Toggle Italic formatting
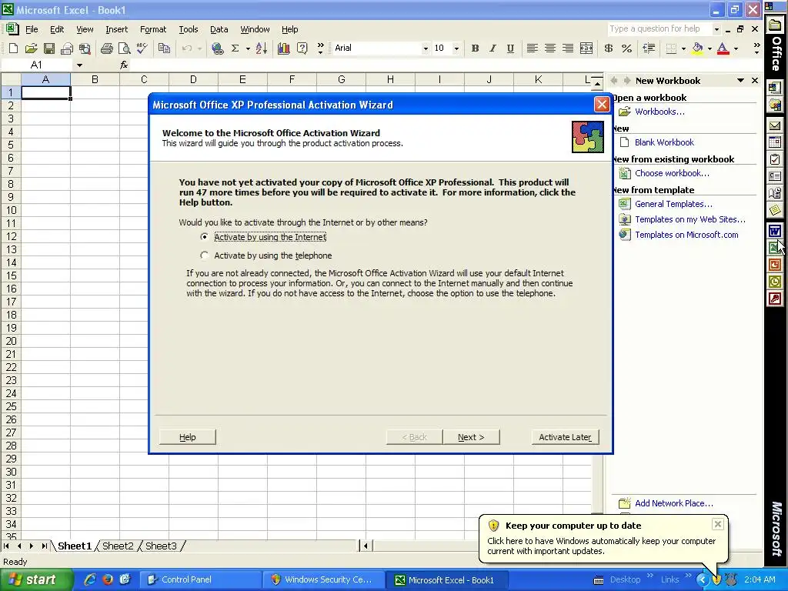788x591 pixels. click(492, 48)
